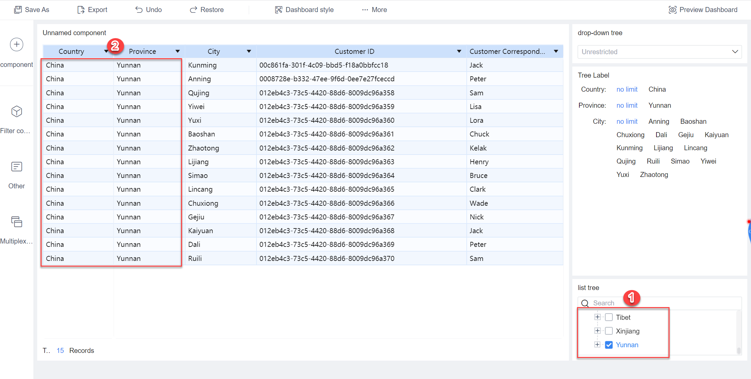Open Dashboard style settings
Screen dimensions: 751x379
[304, 10]
